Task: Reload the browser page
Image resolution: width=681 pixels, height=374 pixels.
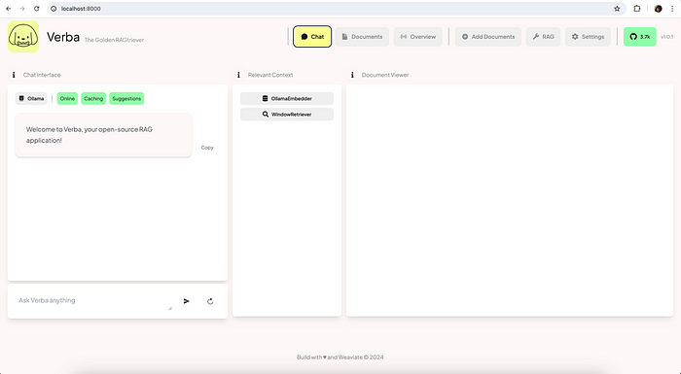Action: [x=37, y=9]
